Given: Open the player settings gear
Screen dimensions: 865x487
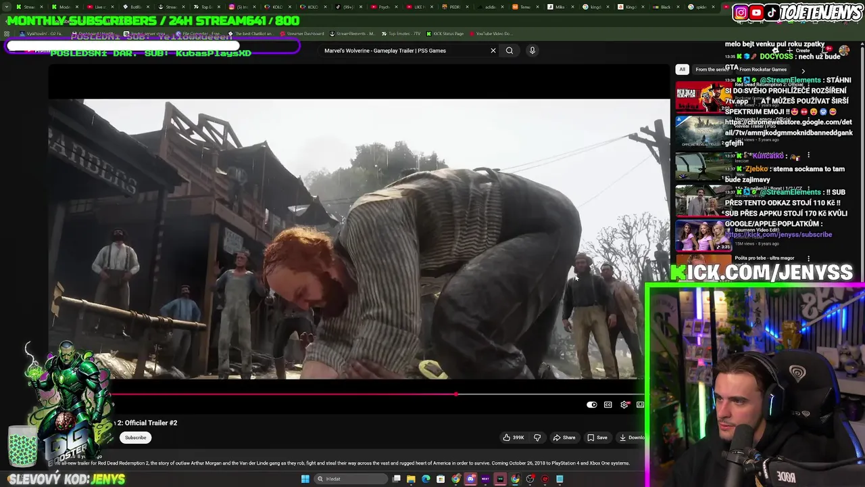Looking at the screenshot, I should [x=624, y=404].
